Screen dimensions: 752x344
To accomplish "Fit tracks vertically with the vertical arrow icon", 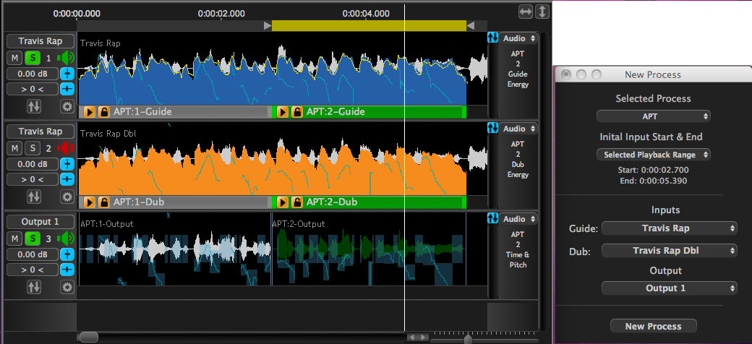I will pyautogui.click(x=542, y=12).
